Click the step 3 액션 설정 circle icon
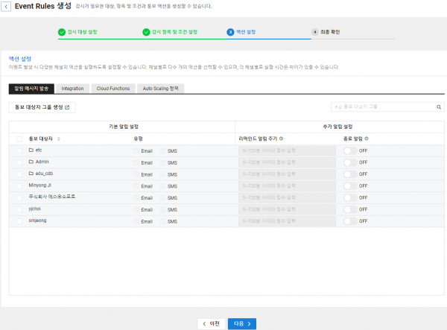 coord(230,32)
